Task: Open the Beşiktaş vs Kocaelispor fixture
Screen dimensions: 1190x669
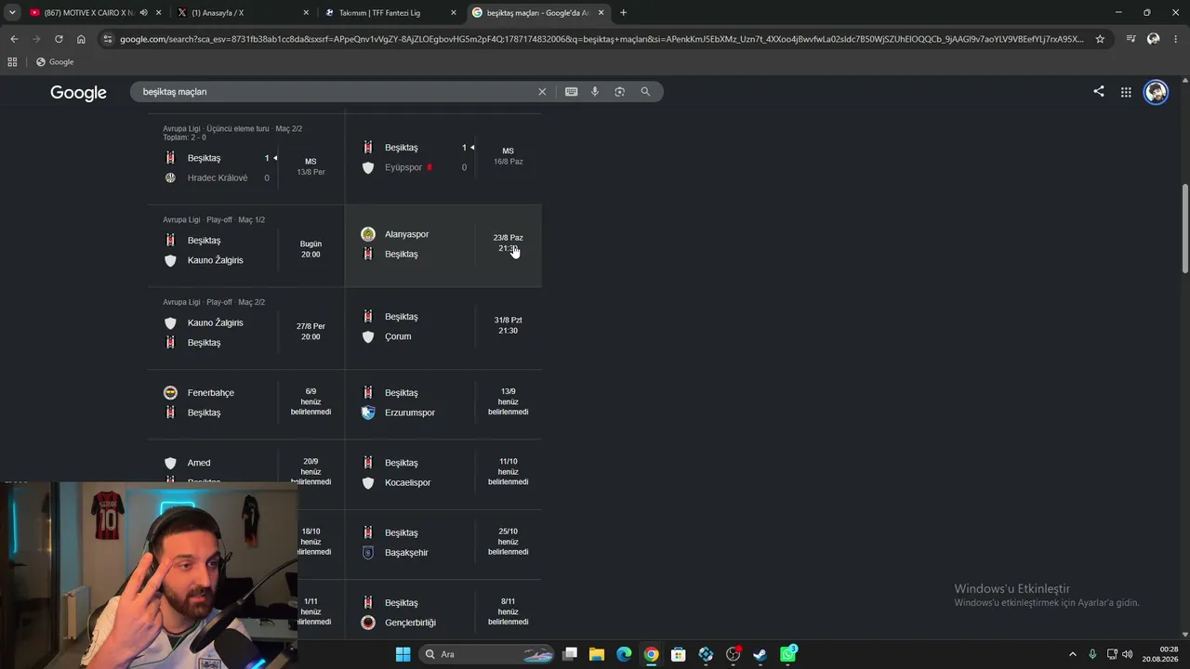Action: click(443, 473)
